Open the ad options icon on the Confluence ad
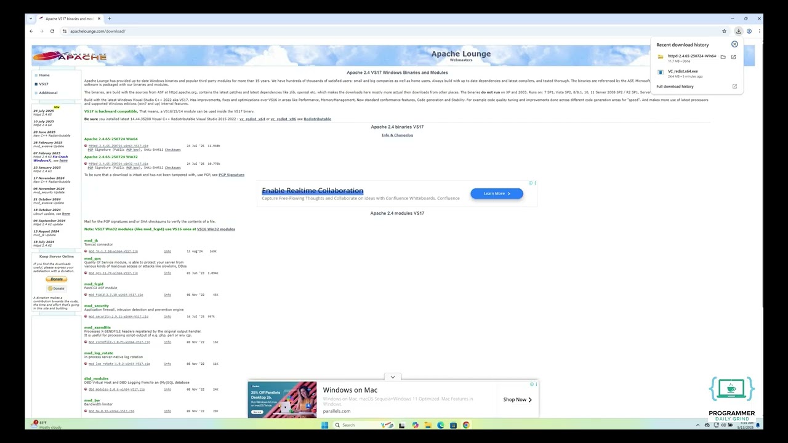 [535, 183]
